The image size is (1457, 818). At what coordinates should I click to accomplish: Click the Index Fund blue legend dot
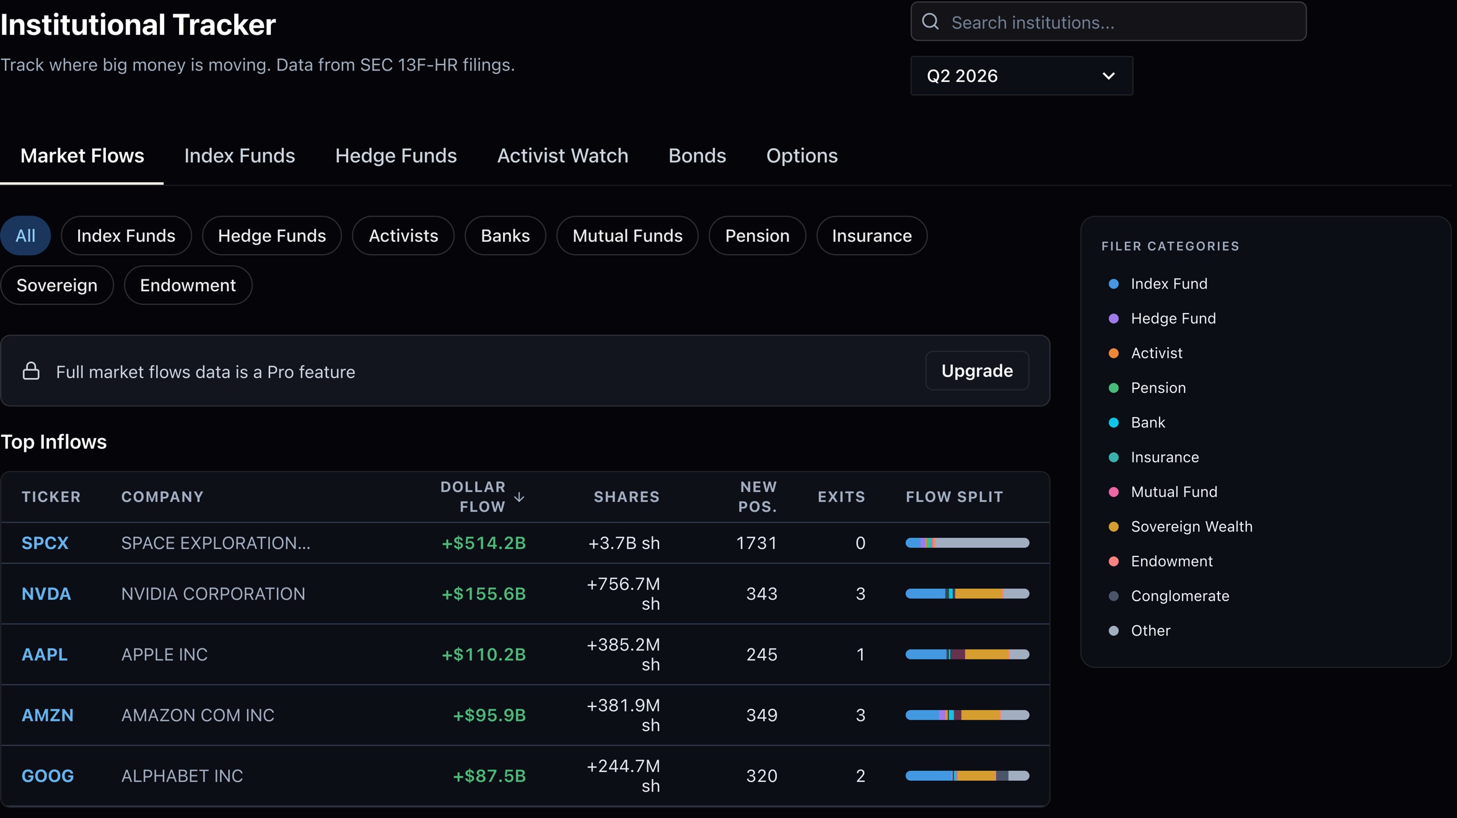tap(1113, 284)
